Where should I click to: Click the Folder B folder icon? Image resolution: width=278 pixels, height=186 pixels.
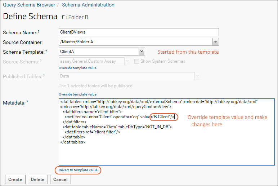pos(64,17)
